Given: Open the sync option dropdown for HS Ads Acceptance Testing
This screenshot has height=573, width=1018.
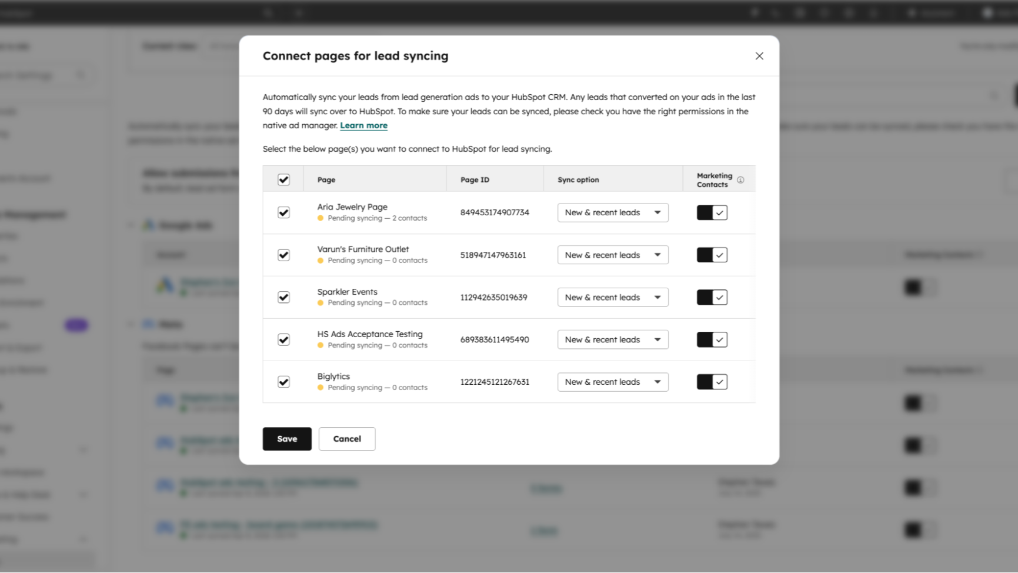Looking at the screenshot, I should pos(612,339).
